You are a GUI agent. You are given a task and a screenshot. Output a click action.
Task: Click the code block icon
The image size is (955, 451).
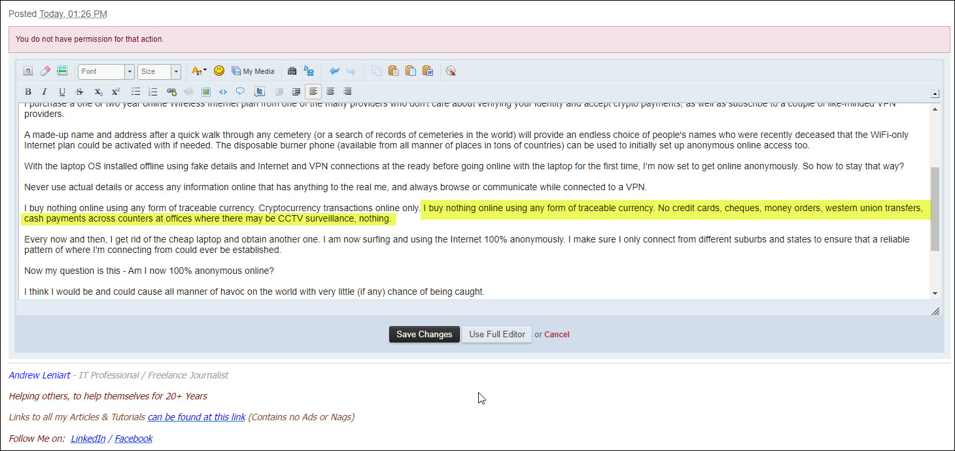click(x=223, y=92)
